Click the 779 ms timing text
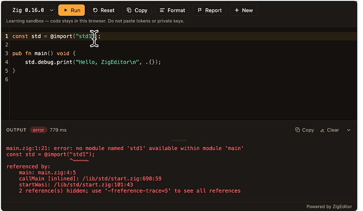This screenshot has width=363, height=211. (58, 130)
